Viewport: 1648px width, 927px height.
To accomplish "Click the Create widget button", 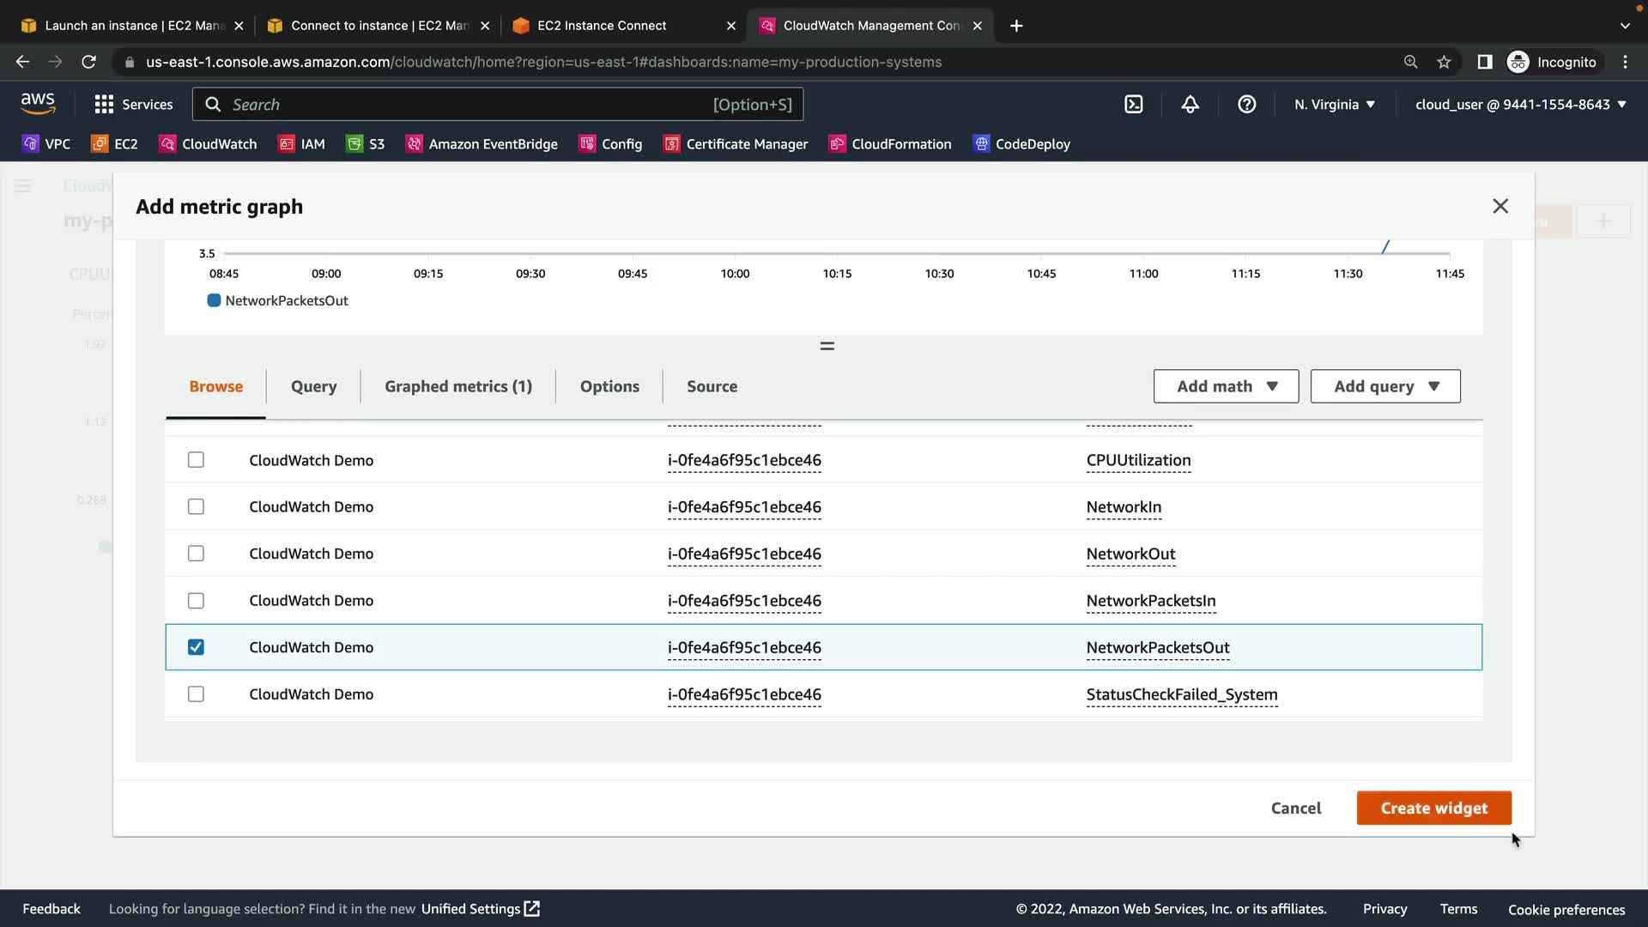I will (x=1433, y=808).
